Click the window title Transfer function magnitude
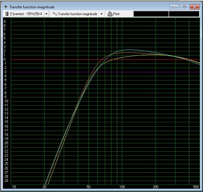This screenshot has height=192, width=203. pyautogui.click(x=32, y=7)
